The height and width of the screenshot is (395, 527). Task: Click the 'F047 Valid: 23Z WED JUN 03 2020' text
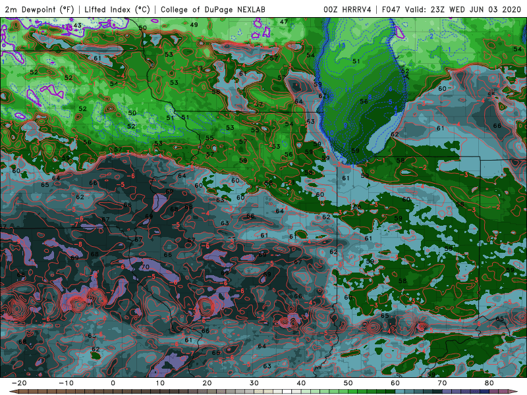pyautogui.click(x=451, y=9)
